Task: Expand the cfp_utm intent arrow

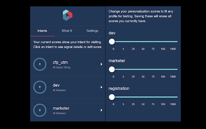Action: pos(101,64)
